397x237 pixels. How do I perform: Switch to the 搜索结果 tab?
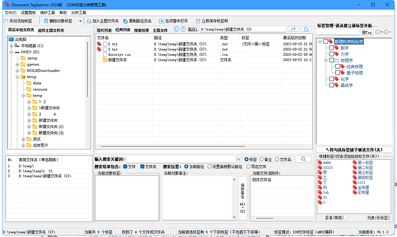142,30
